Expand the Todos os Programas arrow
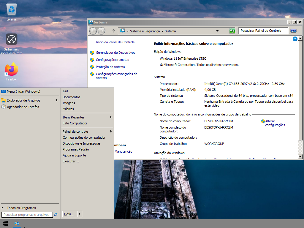The height and width of the screenshot is (228, 304). [x=2, y=208]
